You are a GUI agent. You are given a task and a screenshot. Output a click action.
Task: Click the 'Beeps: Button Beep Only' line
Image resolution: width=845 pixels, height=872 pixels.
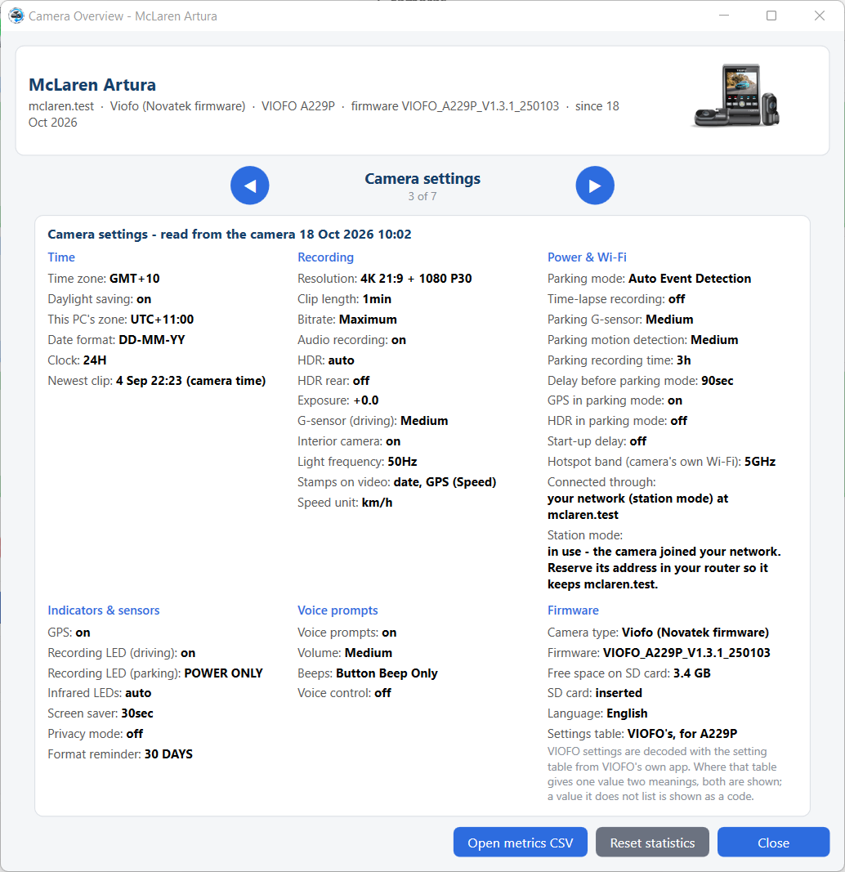368,673
